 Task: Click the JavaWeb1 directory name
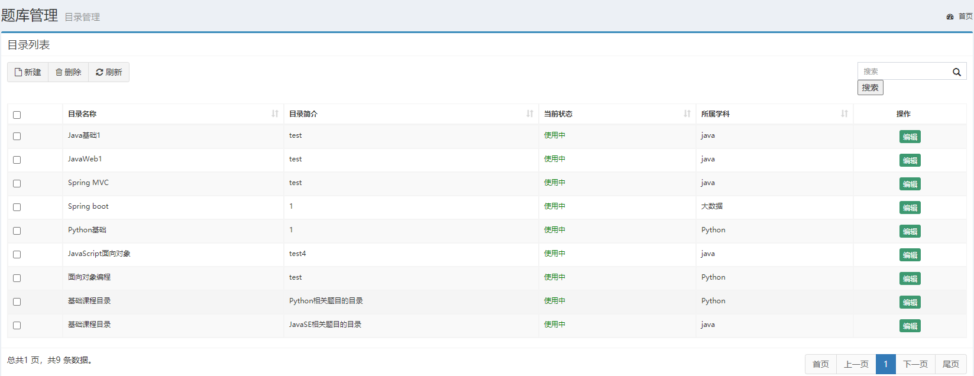85,159
